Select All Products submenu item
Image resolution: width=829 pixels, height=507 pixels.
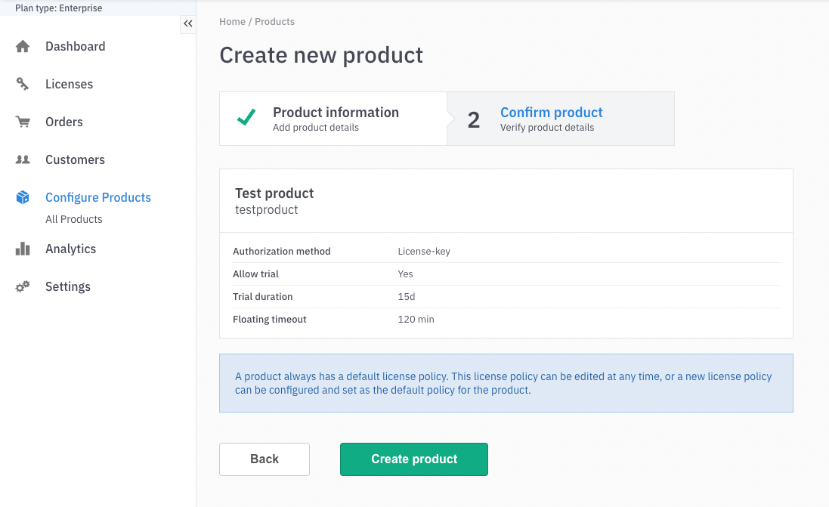coord(73,219)
